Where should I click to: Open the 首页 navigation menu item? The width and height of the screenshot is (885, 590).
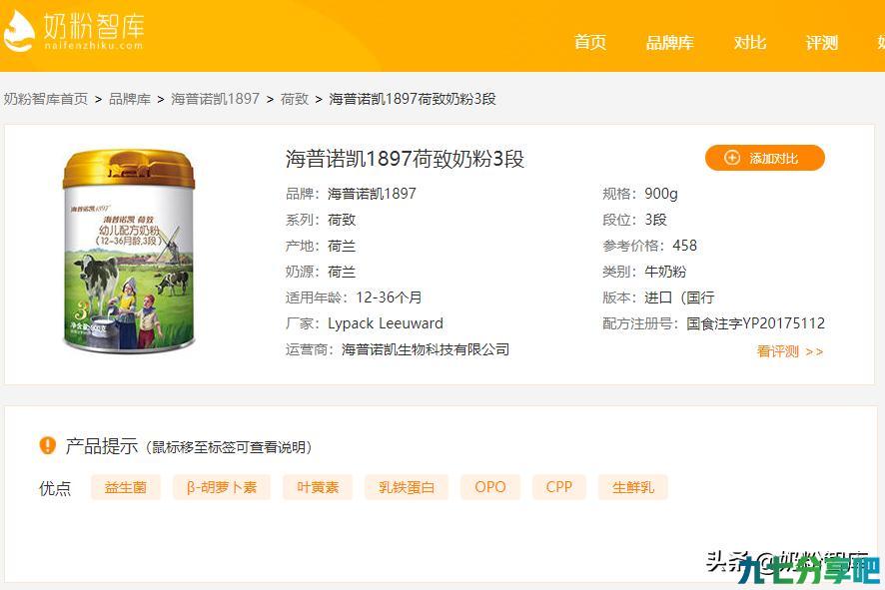pos(589,42)
